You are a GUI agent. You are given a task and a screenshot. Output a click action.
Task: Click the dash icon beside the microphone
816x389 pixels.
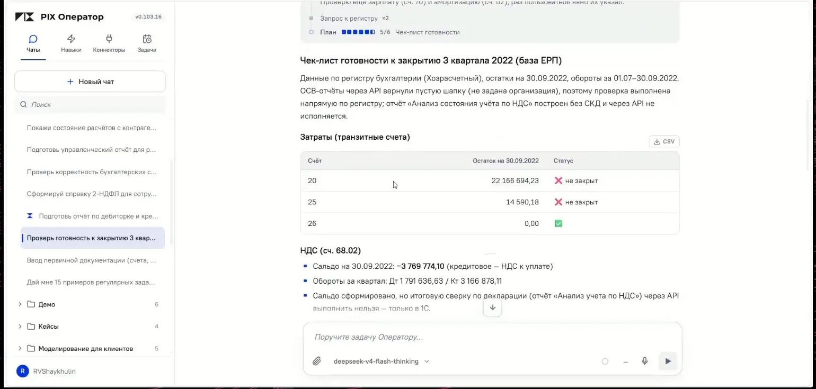[626, 361]
